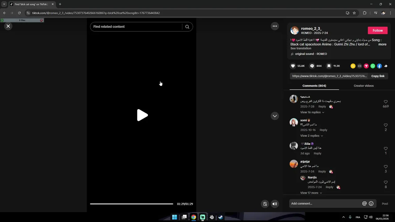Expand description with 'more'

382,44
